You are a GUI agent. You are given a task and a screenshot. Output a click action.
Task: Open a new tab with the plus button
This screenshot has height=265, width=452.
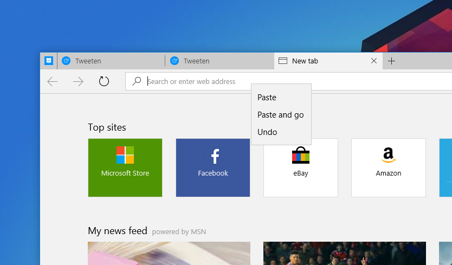391,61
